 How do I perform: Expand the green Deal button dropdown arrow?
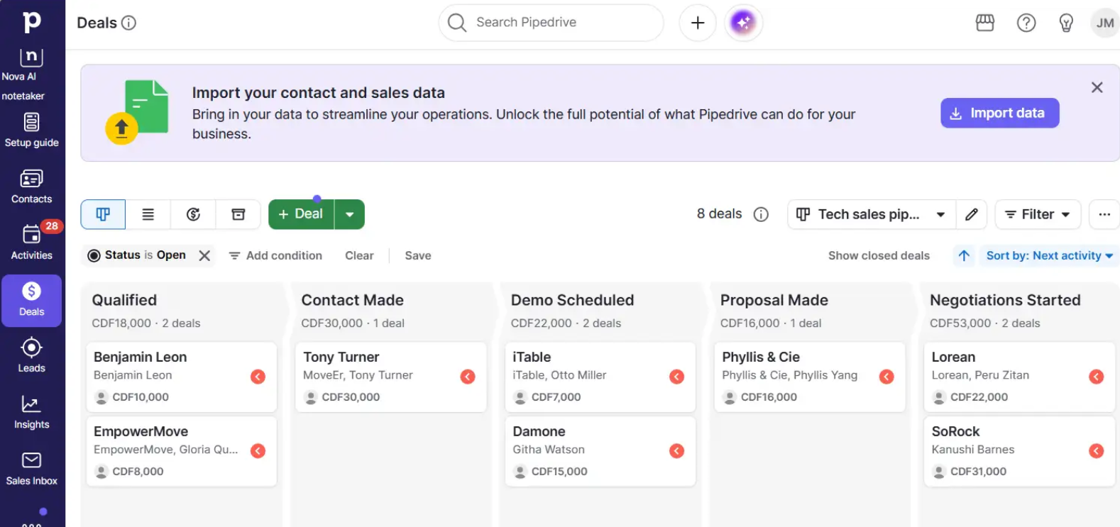(349, 214)
